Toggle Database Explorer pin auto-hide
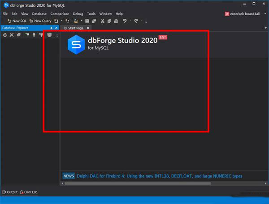 coord(51,28)
